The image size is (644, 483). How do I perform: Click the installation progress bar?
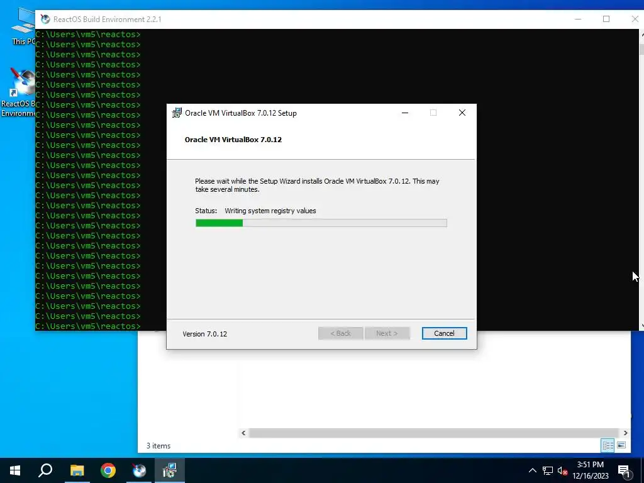pos(321,223)
